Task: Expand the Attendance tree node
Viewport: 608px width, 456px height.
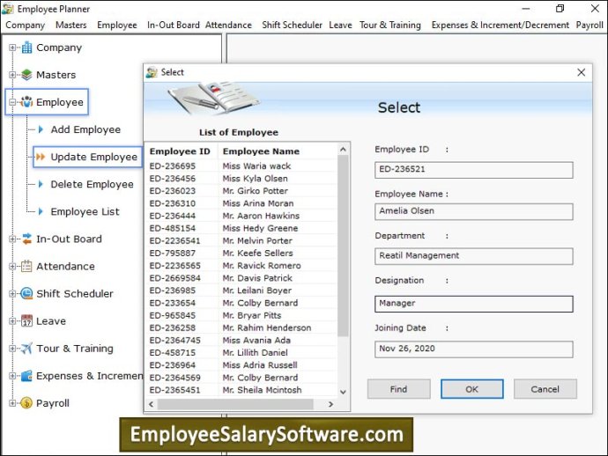Action: pyautogui.click(x=12, y=266)
